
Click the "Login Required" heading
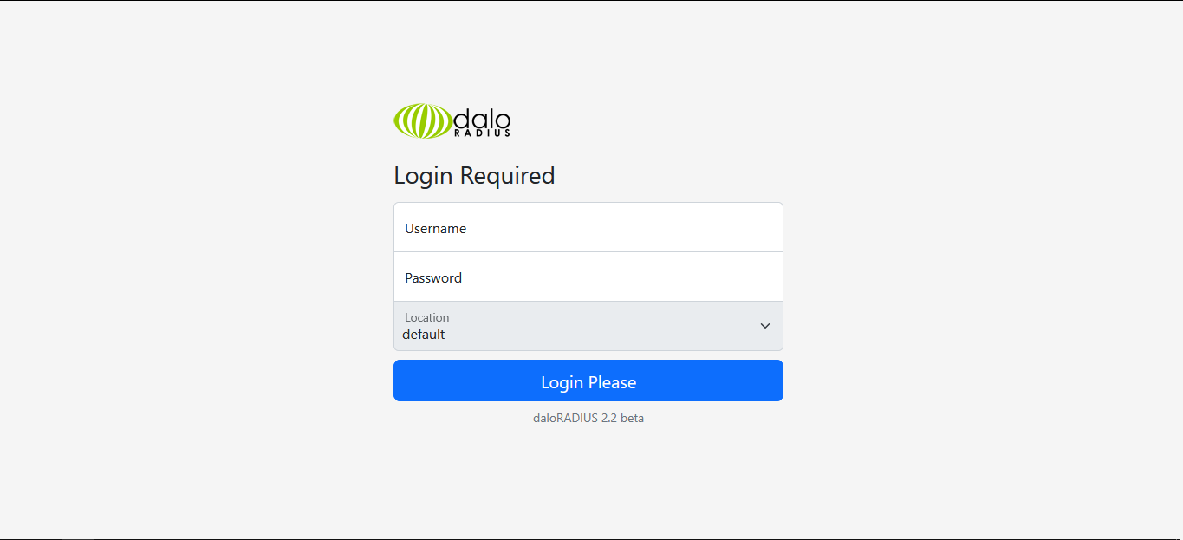click(474, 176)
